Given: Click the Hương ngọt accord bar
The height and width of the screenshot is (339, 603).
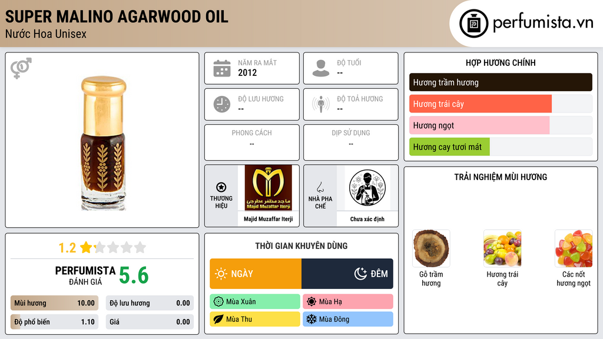Looking at the screenshot, I should (501, 125).
